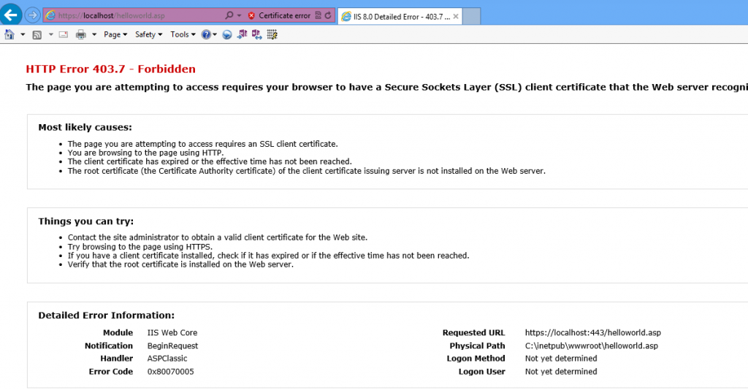The height and width of the screenshot is (390, 748).
Task: Click the Read mail icon
Action: coord(63,34)
